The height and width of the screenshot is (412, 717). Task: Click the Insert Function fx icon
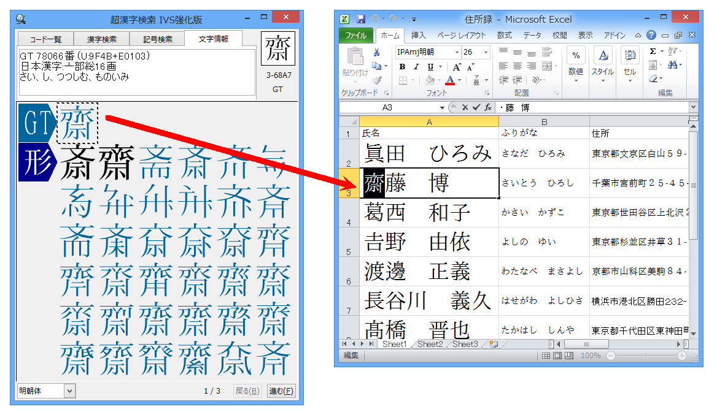[x=487, y=107]
